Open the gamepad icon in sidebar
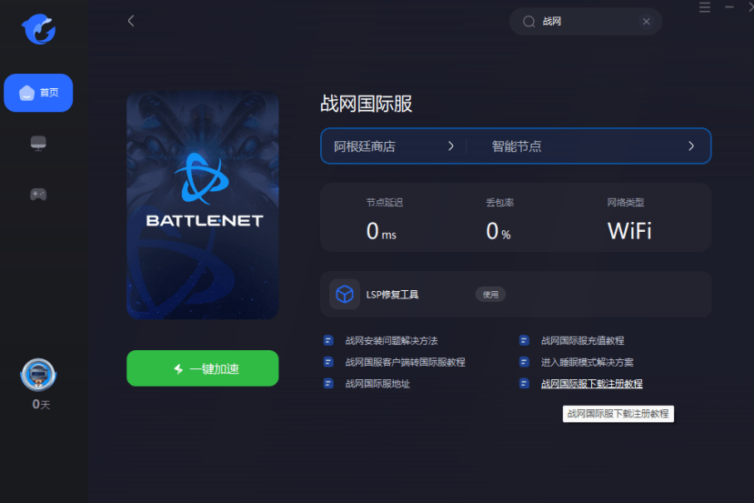The height and width of the screenshot is (503, 754). click(x=38, y=195)
